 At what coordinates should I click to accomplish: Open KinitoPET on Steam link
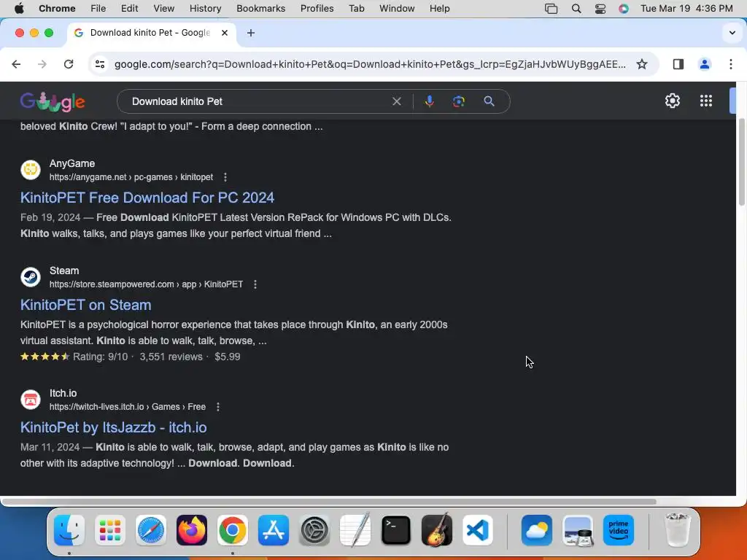(86, 305)
